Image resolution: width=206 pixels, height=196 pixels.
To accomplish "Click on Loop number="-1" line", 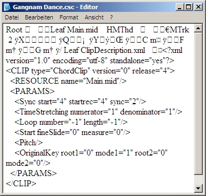I will tap(71, 122).
